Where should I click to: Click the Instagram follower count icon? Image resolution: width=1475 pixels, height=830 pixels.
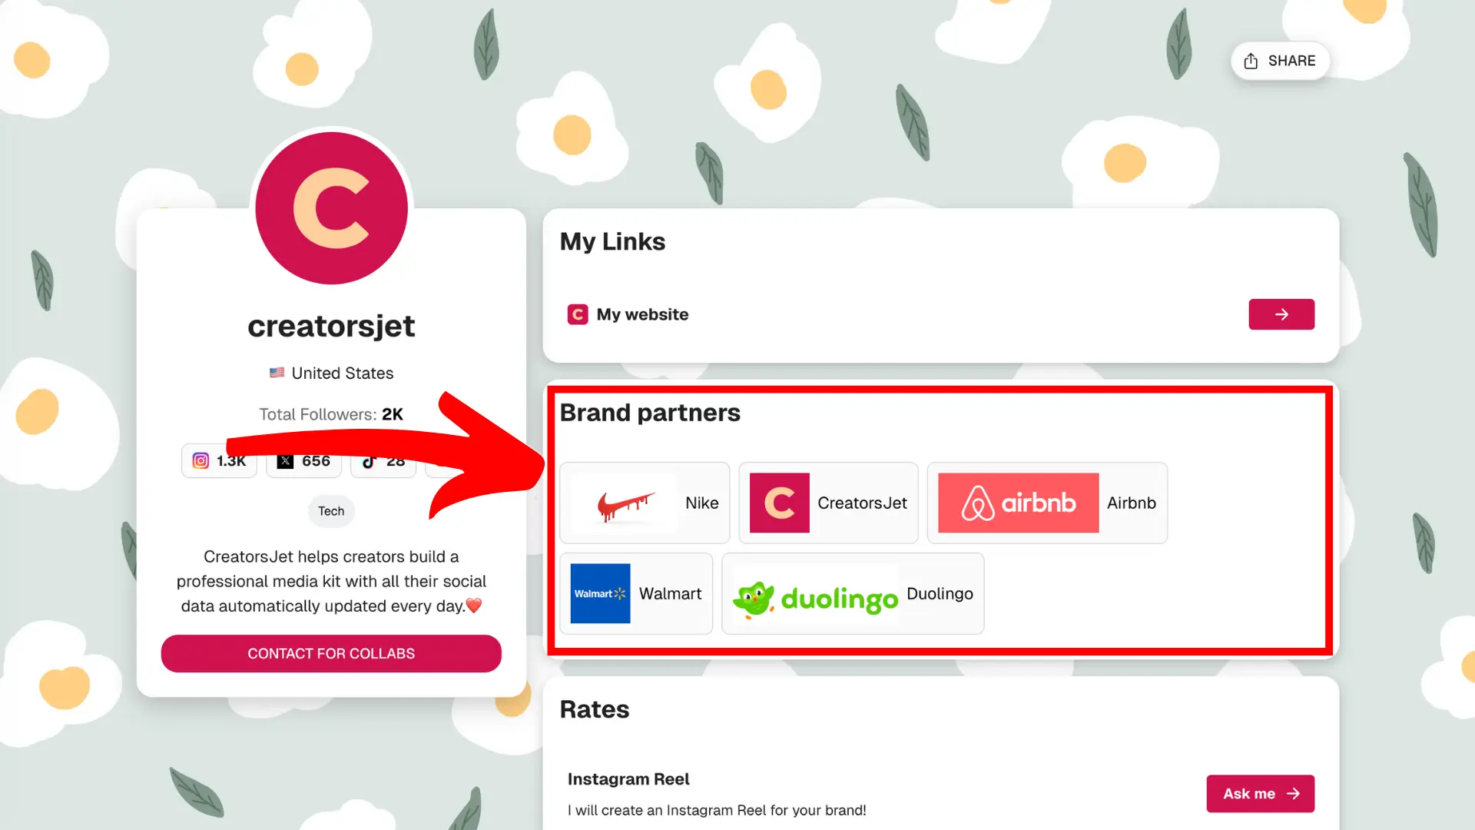[x=201, y=461]
